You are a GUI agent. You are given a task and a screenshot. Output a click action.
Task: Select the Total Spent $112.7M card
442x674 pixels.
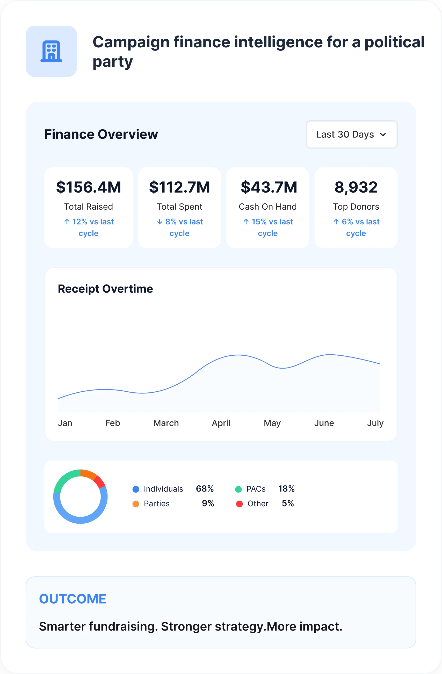click(179, 208)
